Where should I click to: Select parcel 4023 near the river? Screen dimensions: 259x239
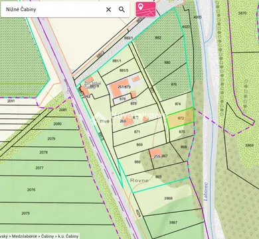point(186,26)
